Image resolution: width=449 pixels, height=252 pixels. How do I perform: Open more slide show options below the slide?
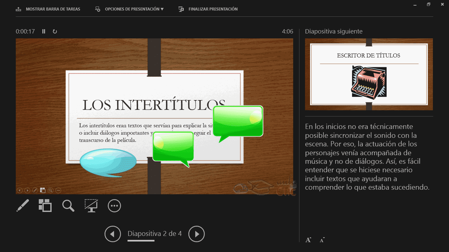[x=114, y=206]
